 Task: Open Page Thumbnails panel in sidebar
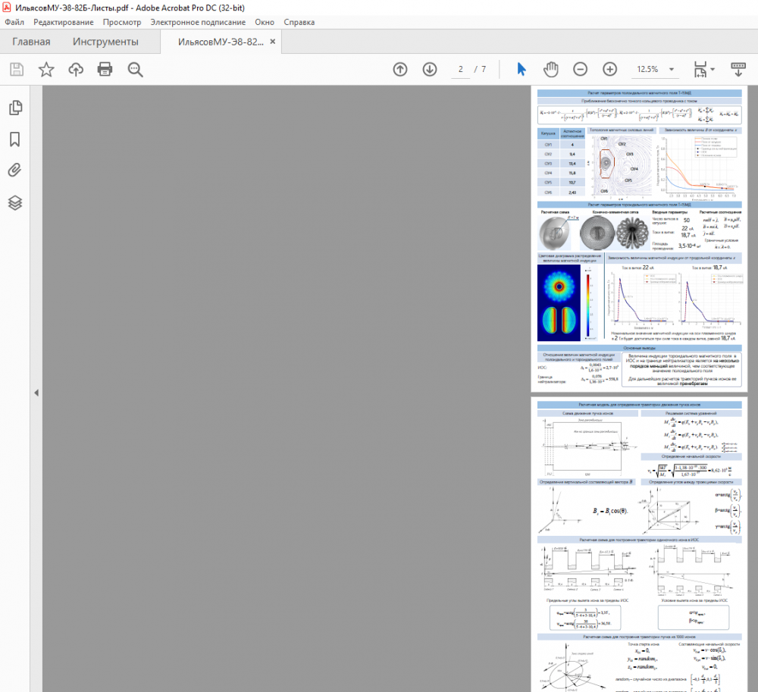tap(15, 108)
